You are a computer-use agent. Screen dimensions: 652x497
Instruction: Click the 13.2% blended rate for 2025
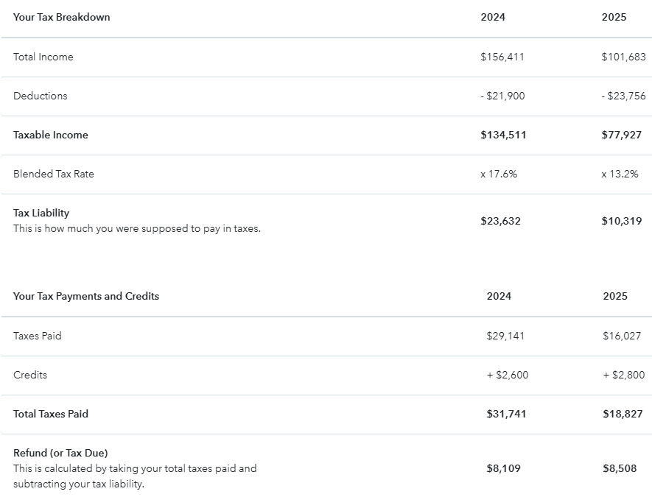point(620,174)
